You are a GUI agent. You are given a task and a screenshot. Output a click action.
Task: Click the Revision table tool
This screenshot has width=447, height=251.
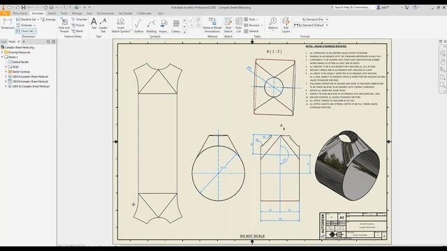tap(252, 25)
